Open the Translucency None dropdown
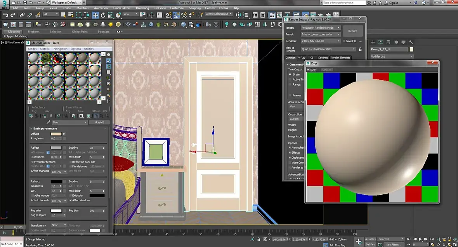The width and height of the screenshot is (458, 247). coord(59,225)
